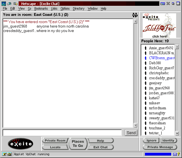This screenshot has height=158, width=182.
Task: Click the question mark icon in status bar
Action: pyautogui.click(x=179, y=154)
